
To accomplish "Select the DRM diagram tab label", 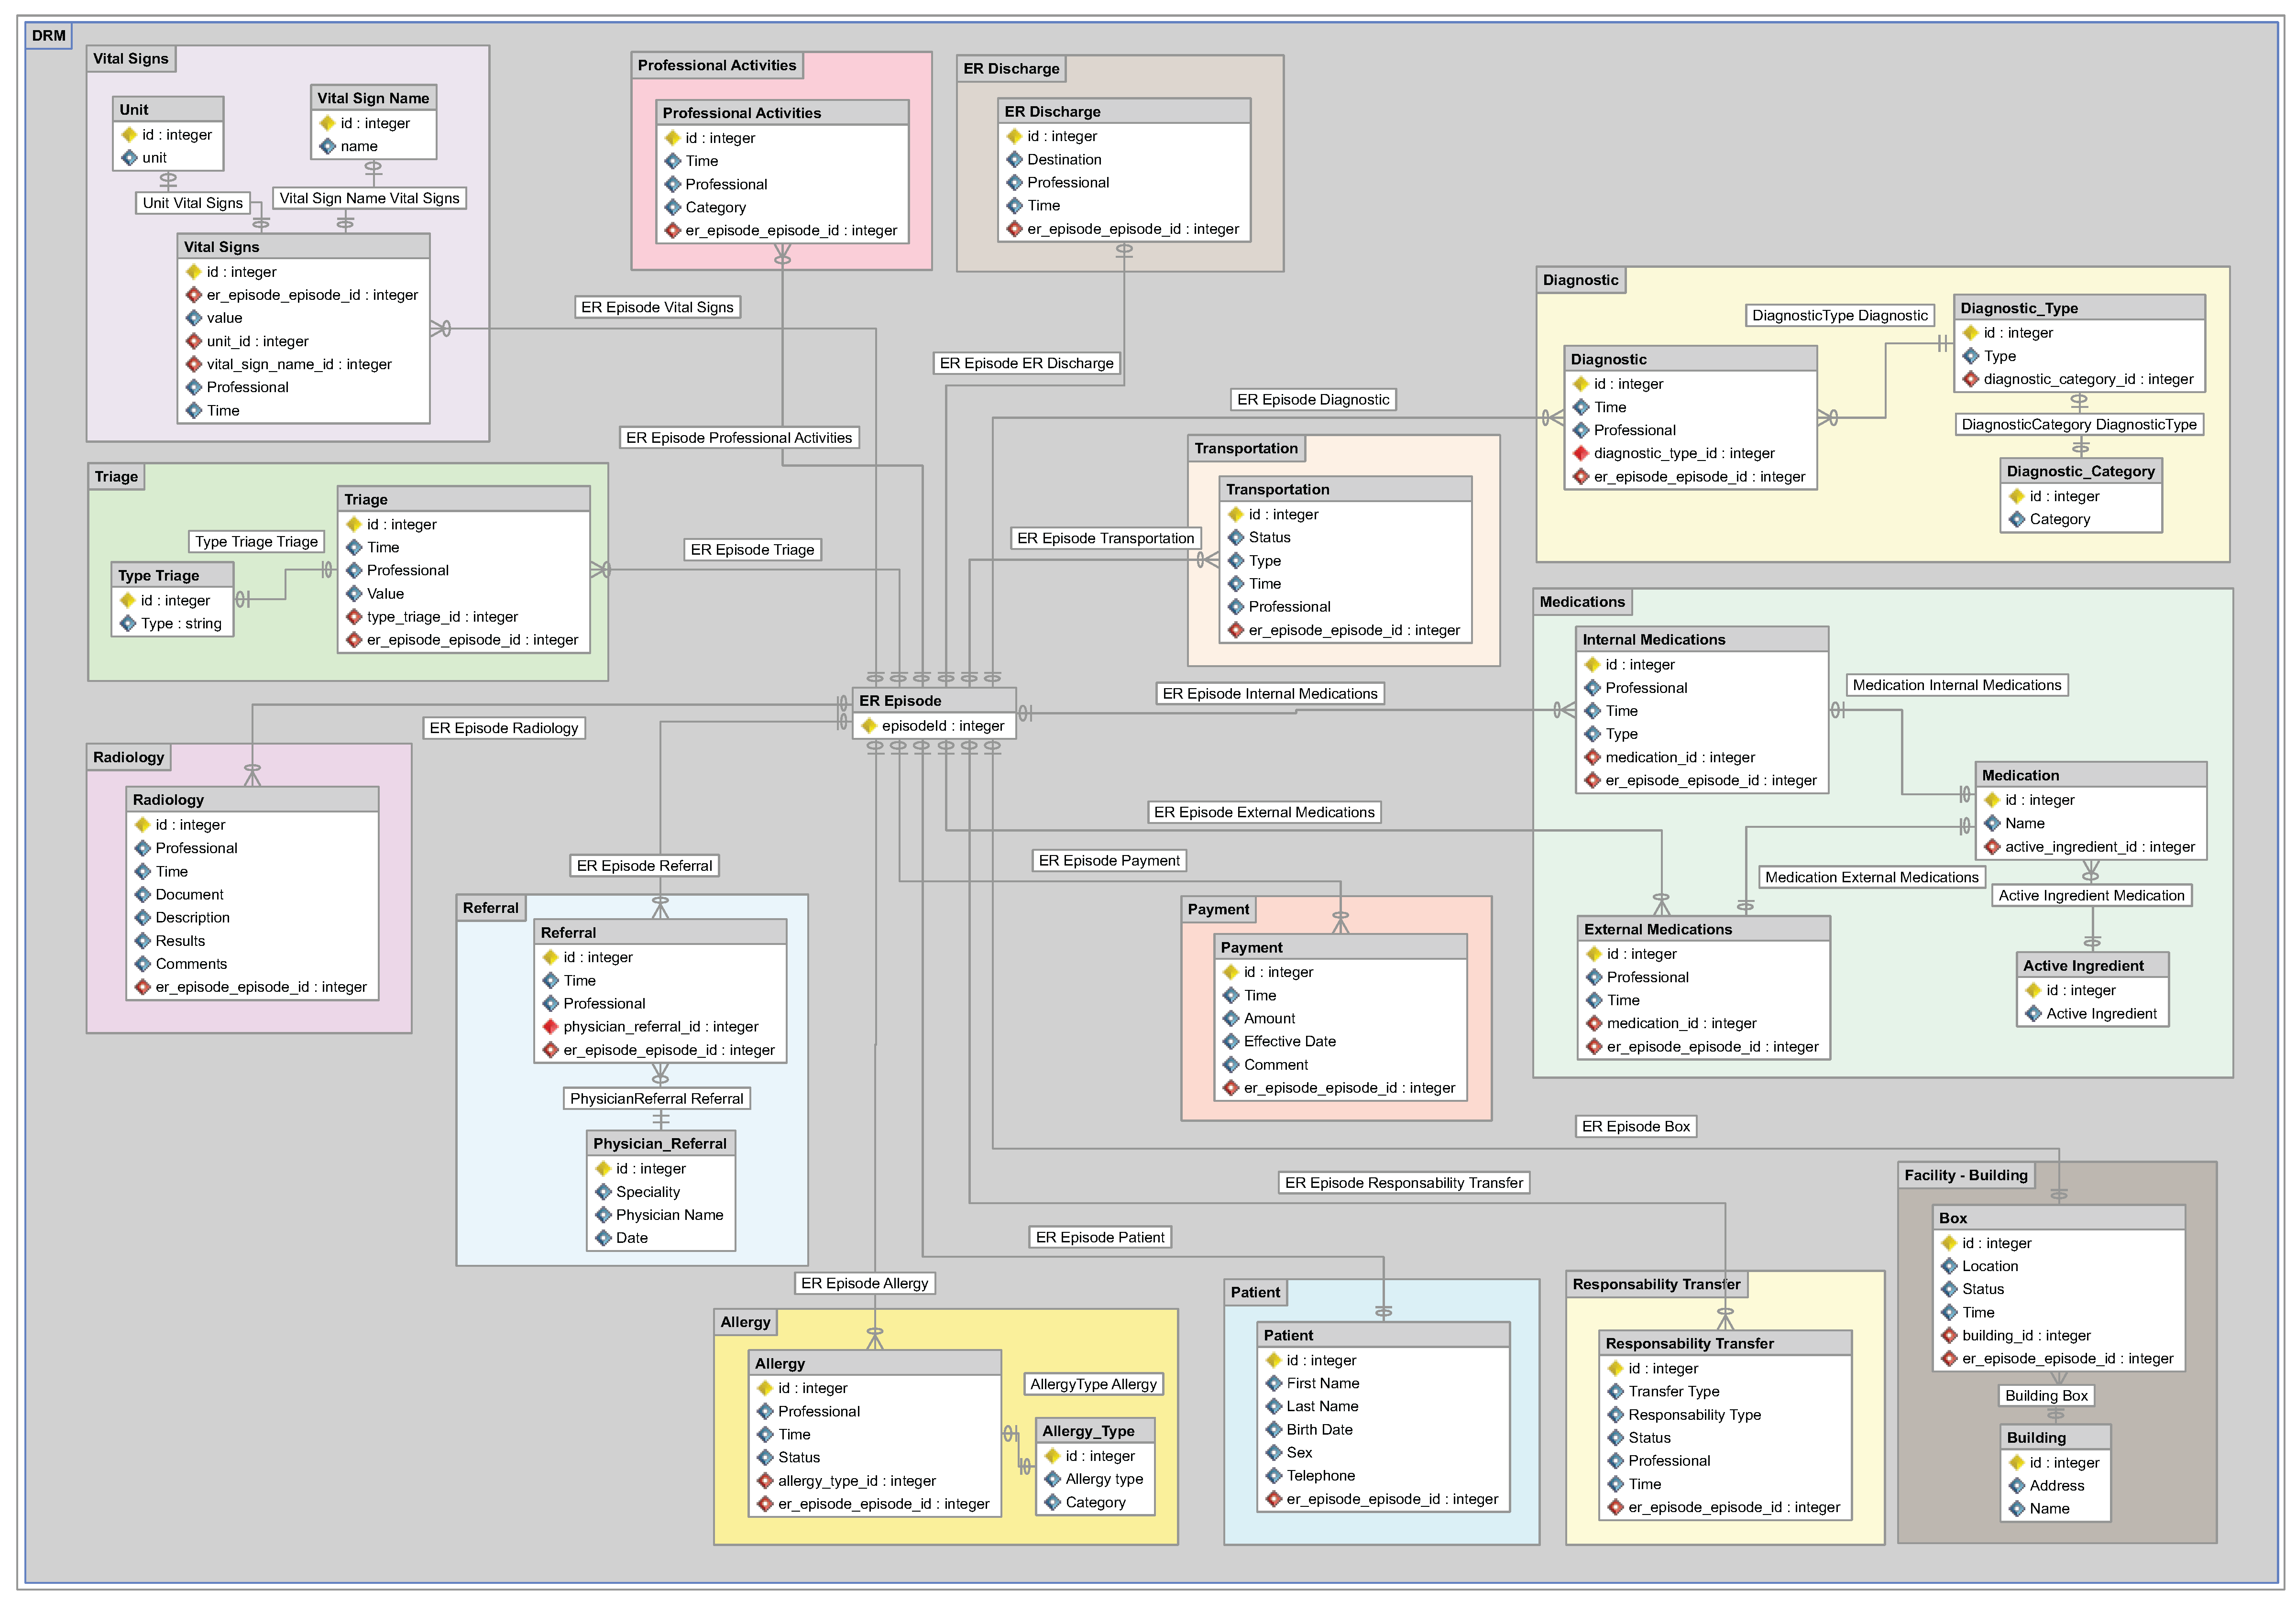I will coord(48,36).
